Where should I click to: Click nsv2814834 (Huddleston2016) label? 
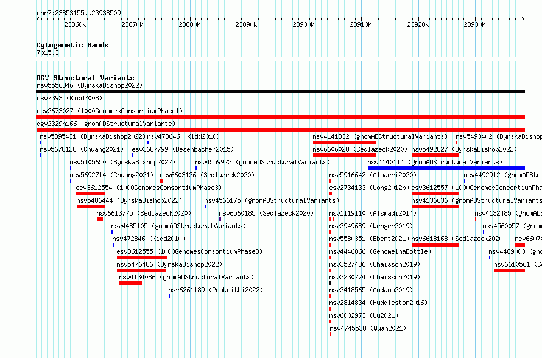tap(379, 303)
